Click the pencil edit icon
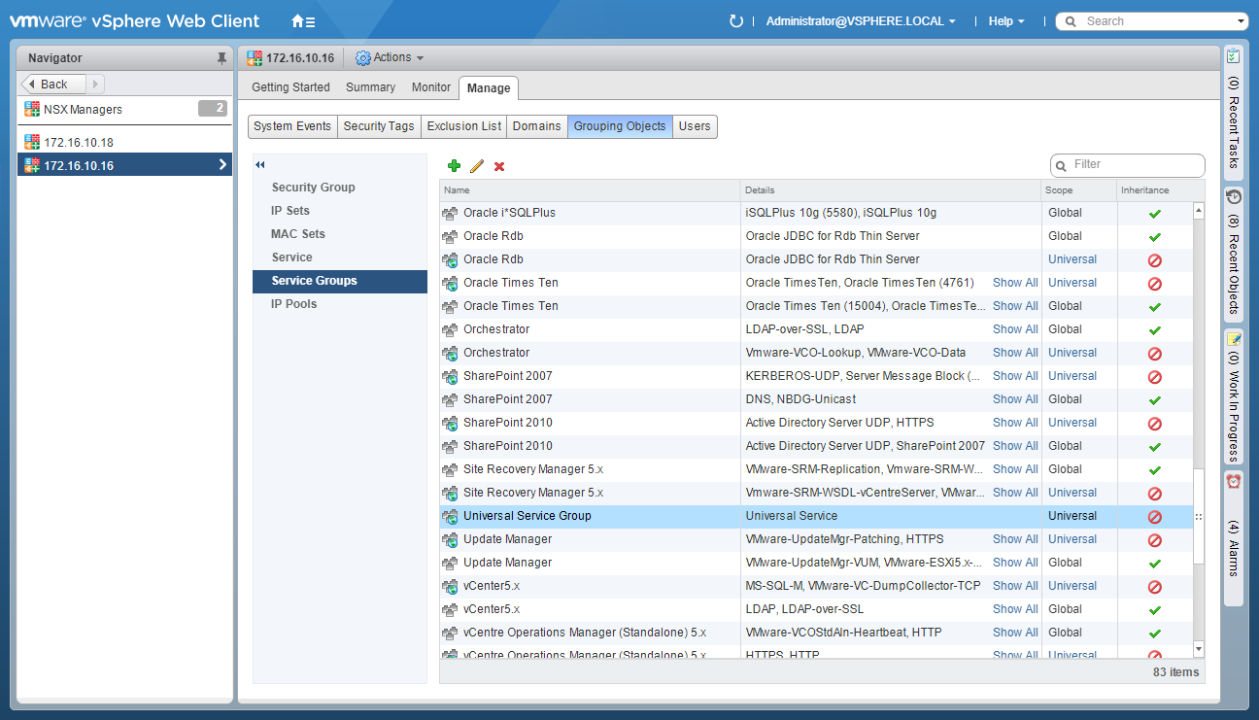This screenshot has width=1259, height=720. click(x=477, y=166)
